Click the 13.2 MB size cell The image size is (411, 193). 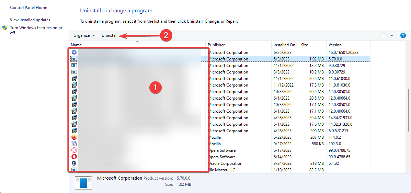click(317, 66)
